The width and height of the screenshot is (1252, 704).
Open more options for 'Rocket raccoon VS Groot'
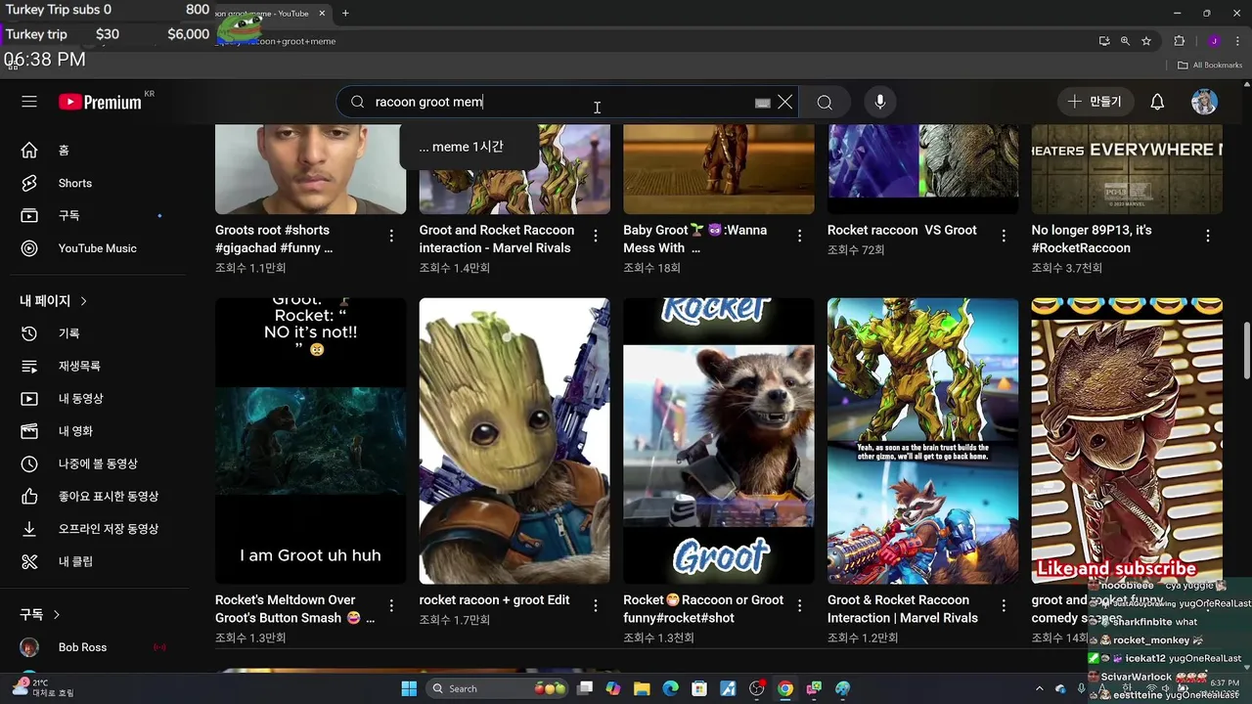(x=1004, y=236)
